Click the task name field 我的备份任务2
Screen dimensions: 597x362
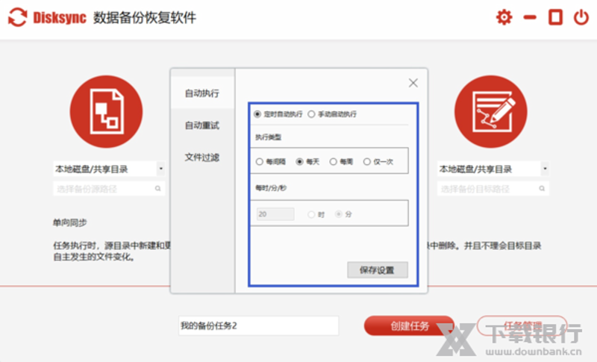[x=258, y=326]
